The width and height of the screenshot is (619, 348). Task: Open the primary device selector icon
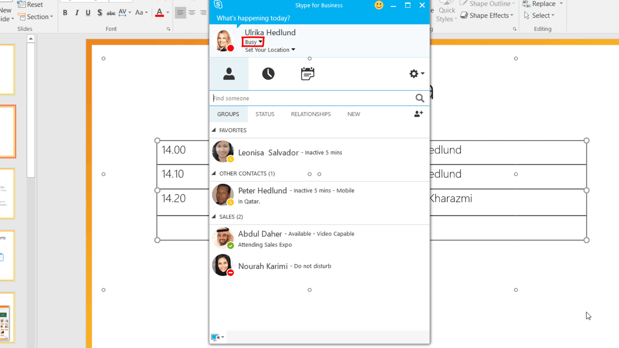click(x=215, y=337)
